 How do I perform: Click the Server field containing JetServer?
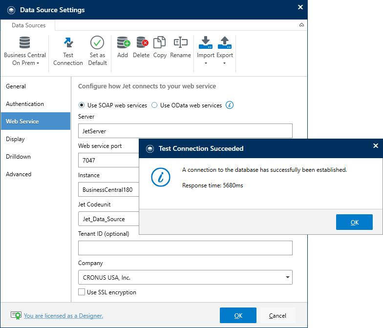coord(185,131)
